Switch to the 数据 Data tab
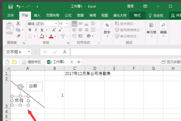The height and width of the screenshot is (121, 181). [x=80, y=15]
